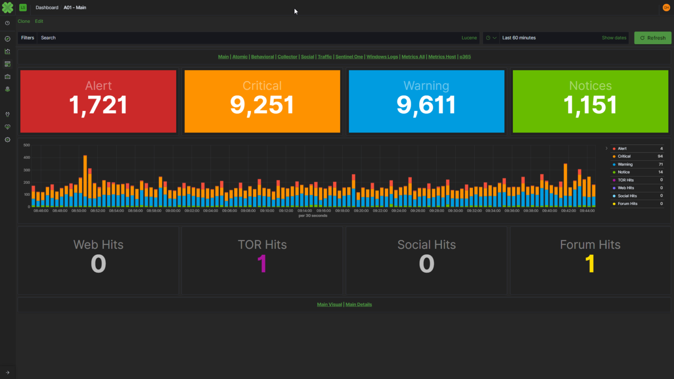Screen dimensions: 674x379
Task: Open the Traffic navigation link
Action: coord(325,57)
